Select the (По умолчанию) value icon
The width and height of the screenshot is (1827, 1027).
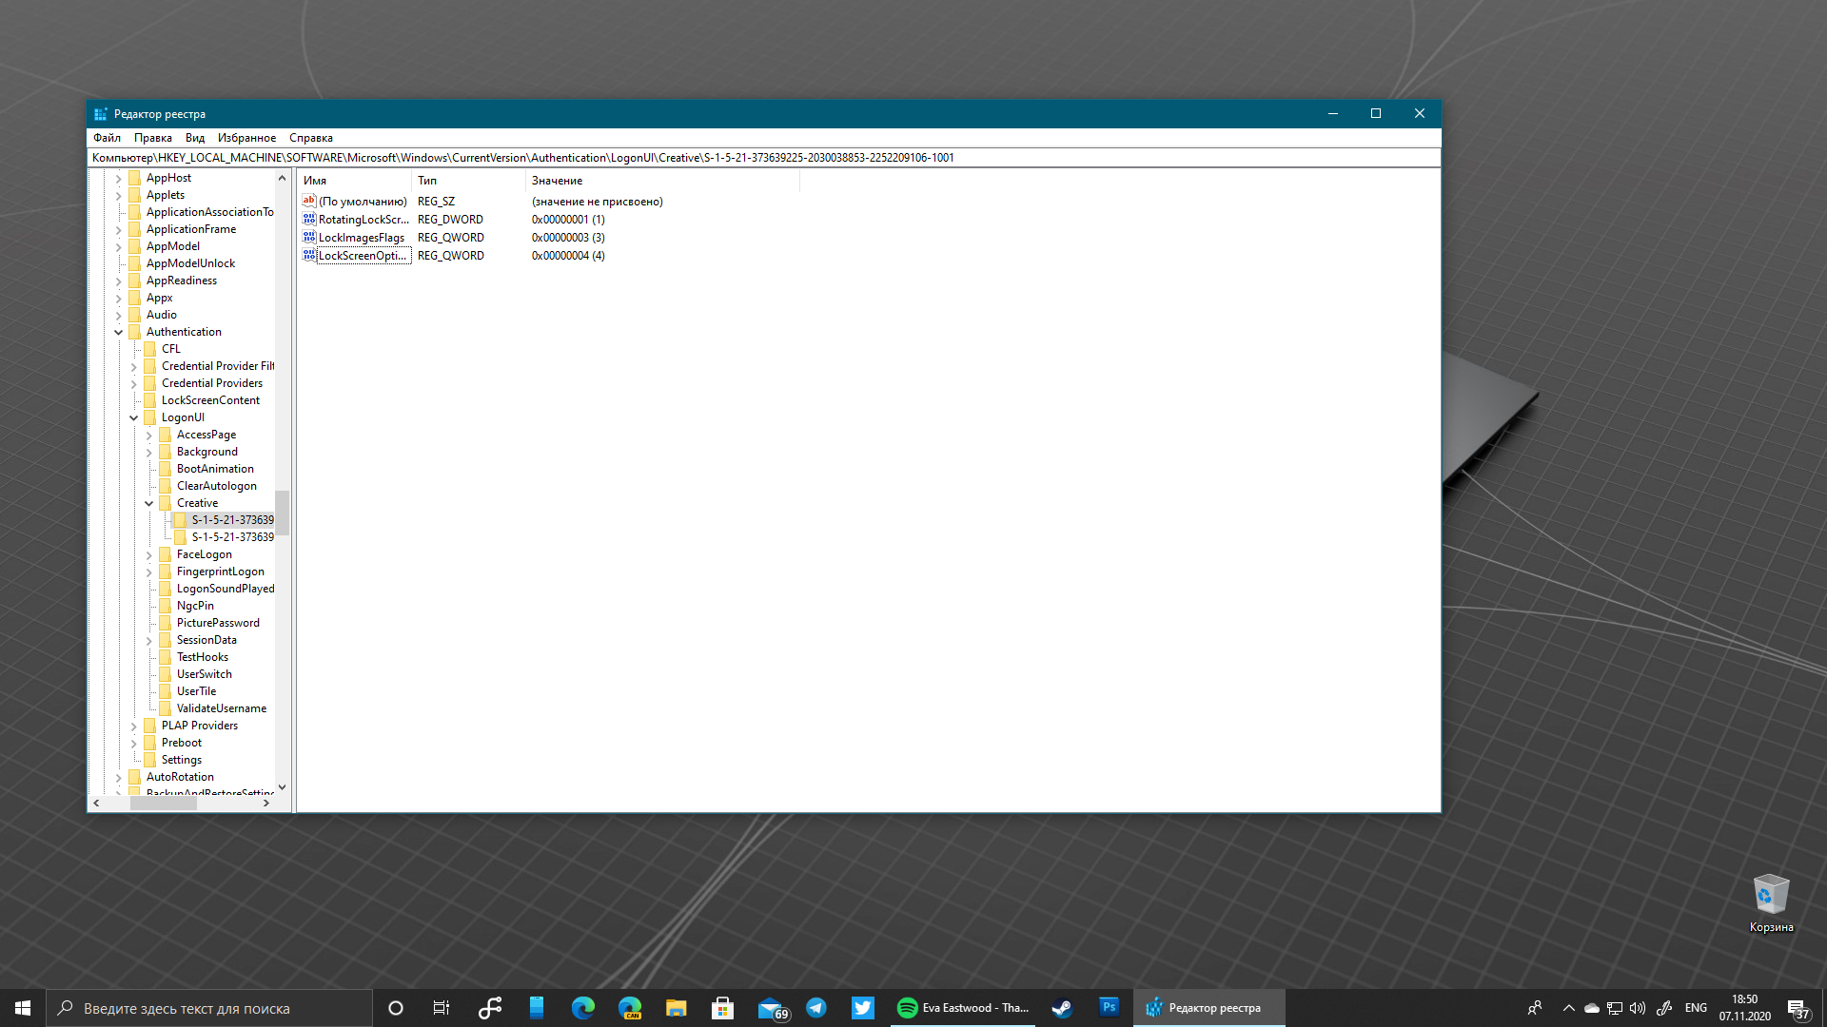point(309,201)
